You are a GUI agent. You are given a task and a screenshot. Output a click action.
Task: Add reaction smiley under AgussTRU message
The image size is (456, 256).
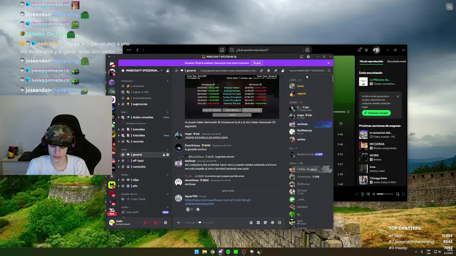pos(198,209)
